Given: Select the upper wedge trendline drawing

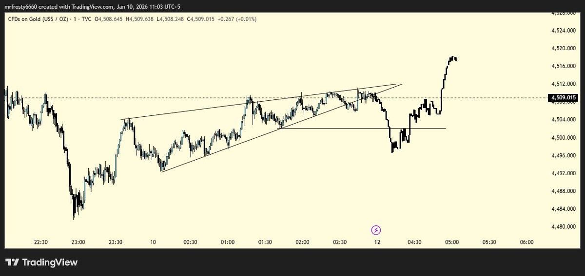Looking at the screenshot, I should pos(258,102).
